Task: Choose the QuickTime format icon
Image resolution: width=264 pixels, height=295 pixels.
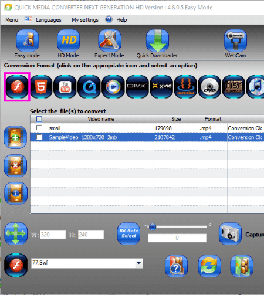Action: 89,87
